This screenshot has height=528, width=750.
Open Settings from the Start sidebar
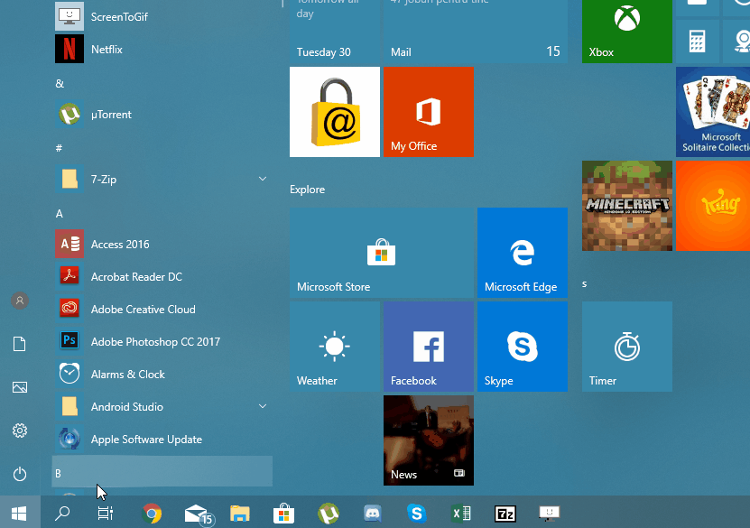click(x=19, y=431)
